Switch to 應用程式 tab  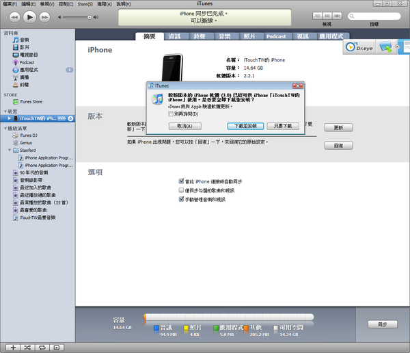pos(331,36)
